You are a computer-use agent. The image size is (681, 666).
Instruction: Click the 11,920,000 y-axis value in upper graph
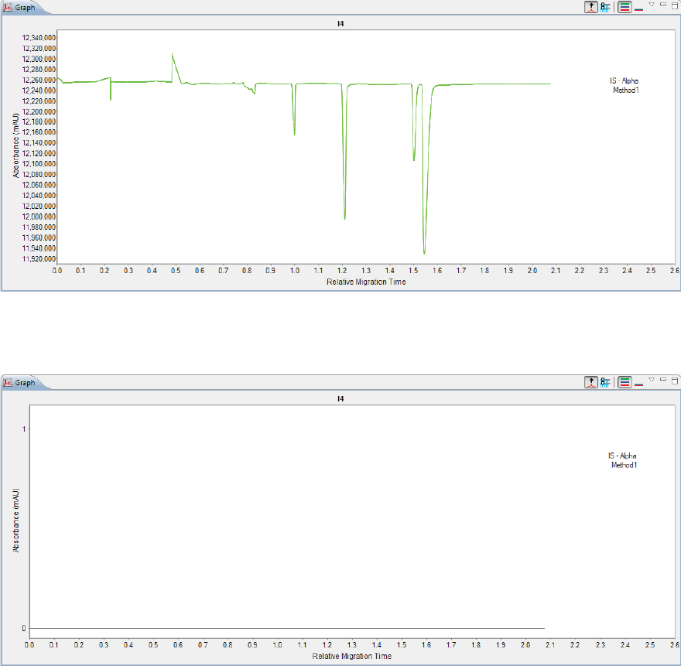(x=39, y=259)
